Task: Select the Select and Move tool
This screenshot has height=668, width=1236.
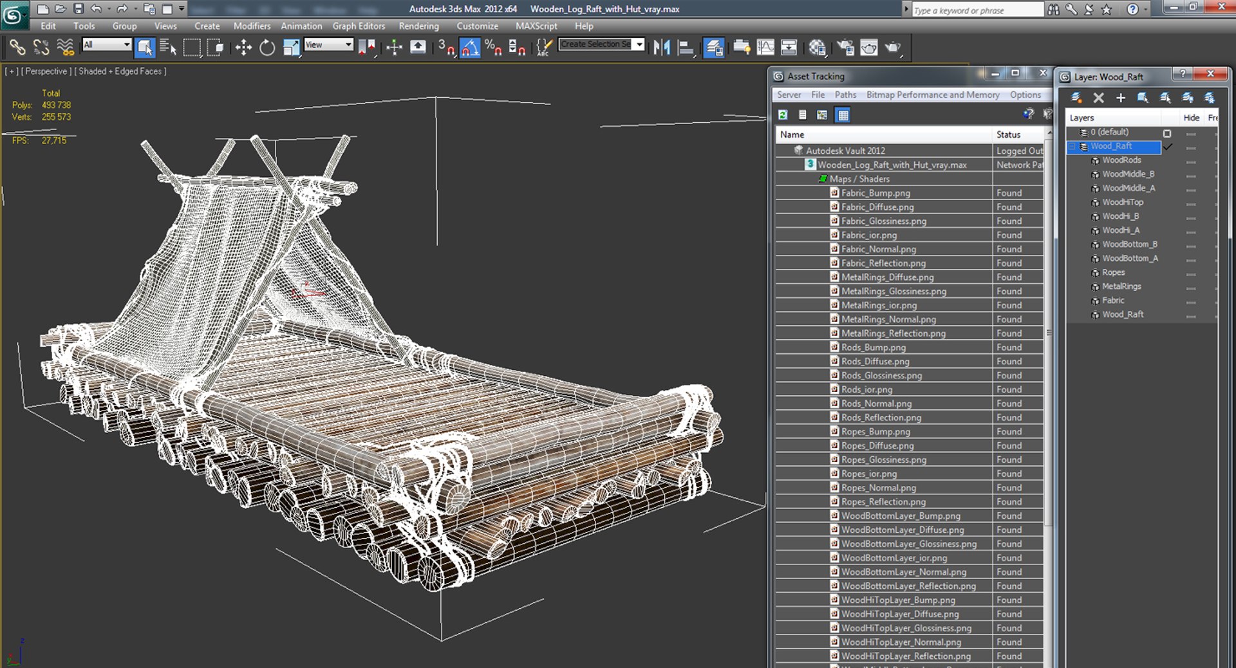Action: coord(243,48)
